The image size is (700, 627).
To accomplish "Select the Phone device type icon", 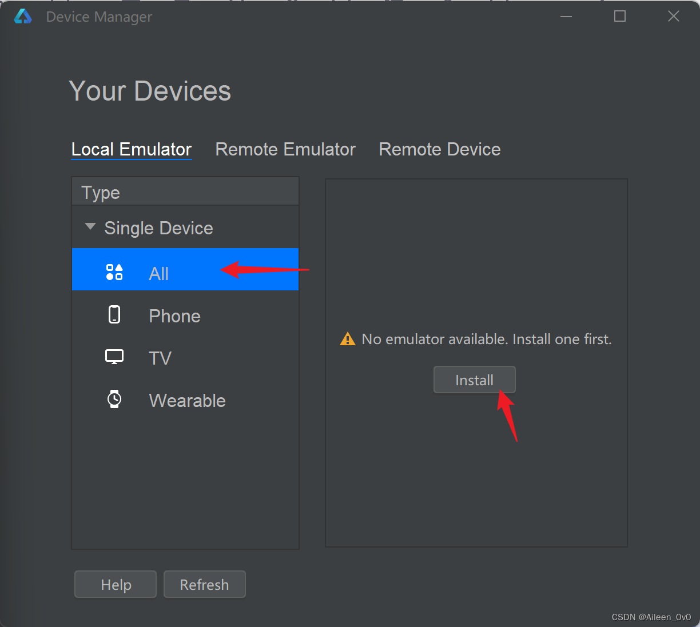I will click(114, 314).
